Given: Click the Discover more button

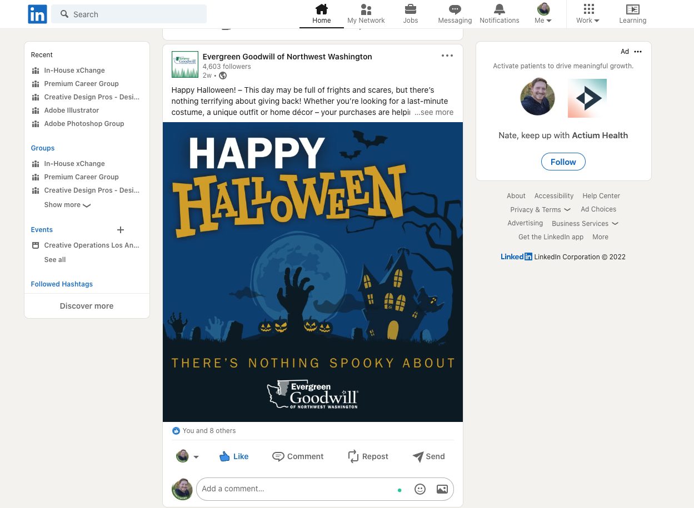Looking at the screenshot, I should (87, 306).
